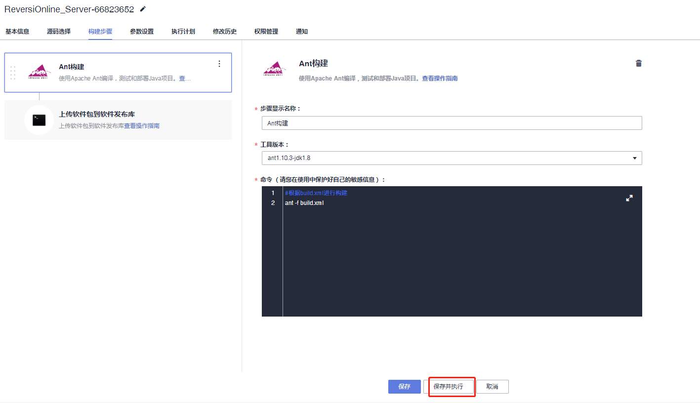
Task: Edit the ReversiOnline_Server task name pencil icon
Action: [x=143, y=9]
